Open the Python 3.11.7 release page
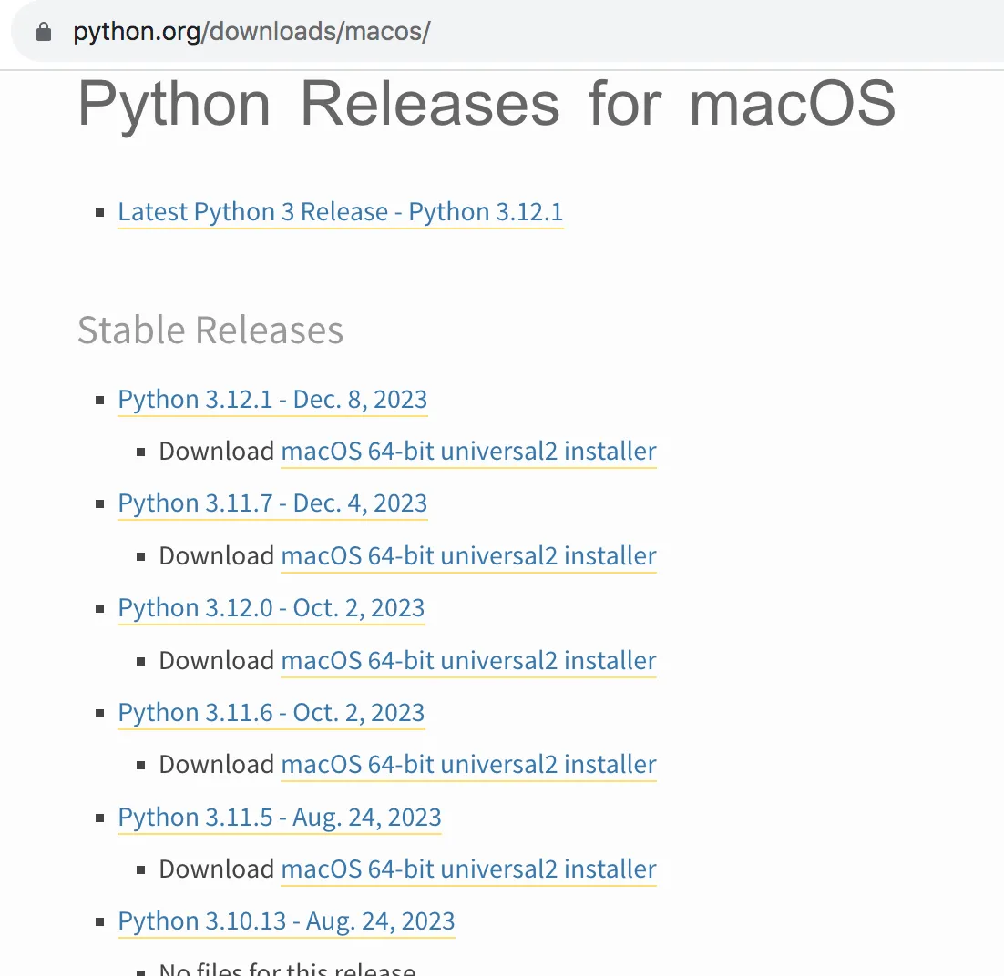 click(271, 503)
